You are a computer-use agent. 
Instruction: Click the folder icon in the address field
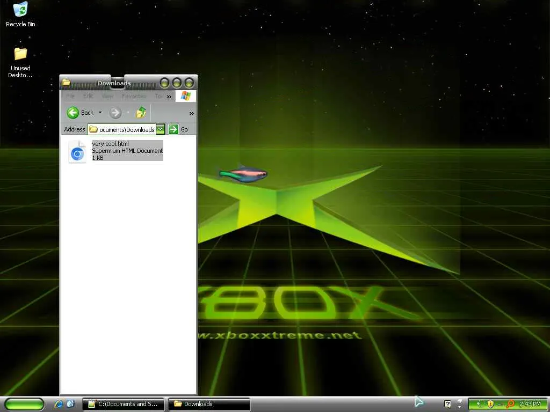[x=93, y=129]
